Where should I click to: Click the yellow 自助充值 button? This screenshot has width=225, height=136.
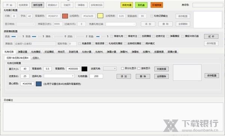(127, 5)
